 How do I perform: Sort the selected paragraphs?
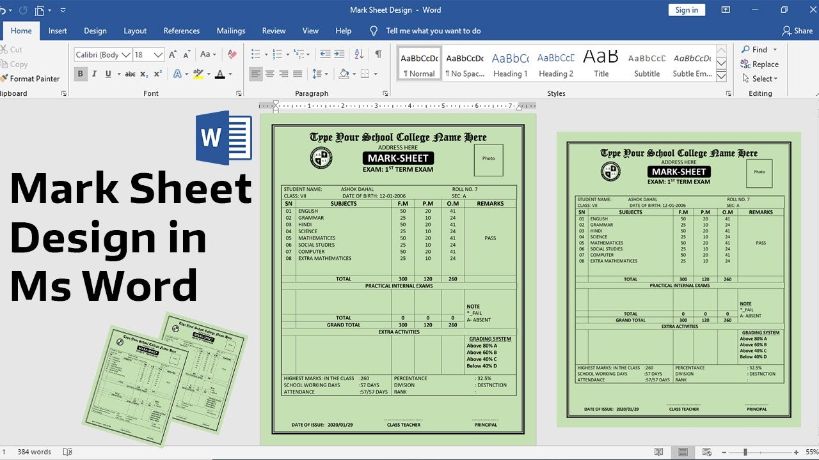pos(359,54)
